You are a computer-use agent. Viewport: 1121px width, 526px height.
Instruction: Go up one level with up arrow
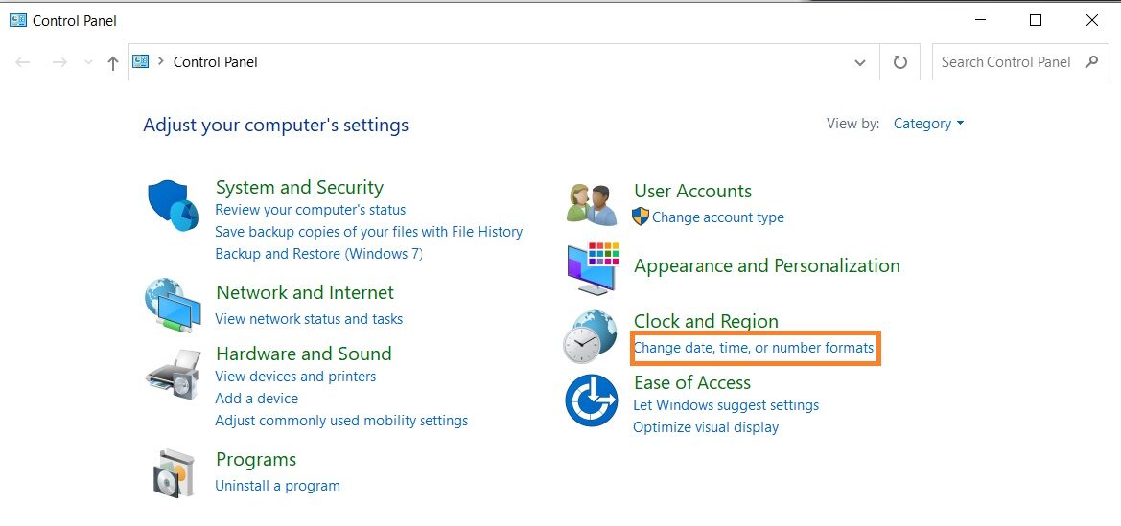[x=112, y=63]
